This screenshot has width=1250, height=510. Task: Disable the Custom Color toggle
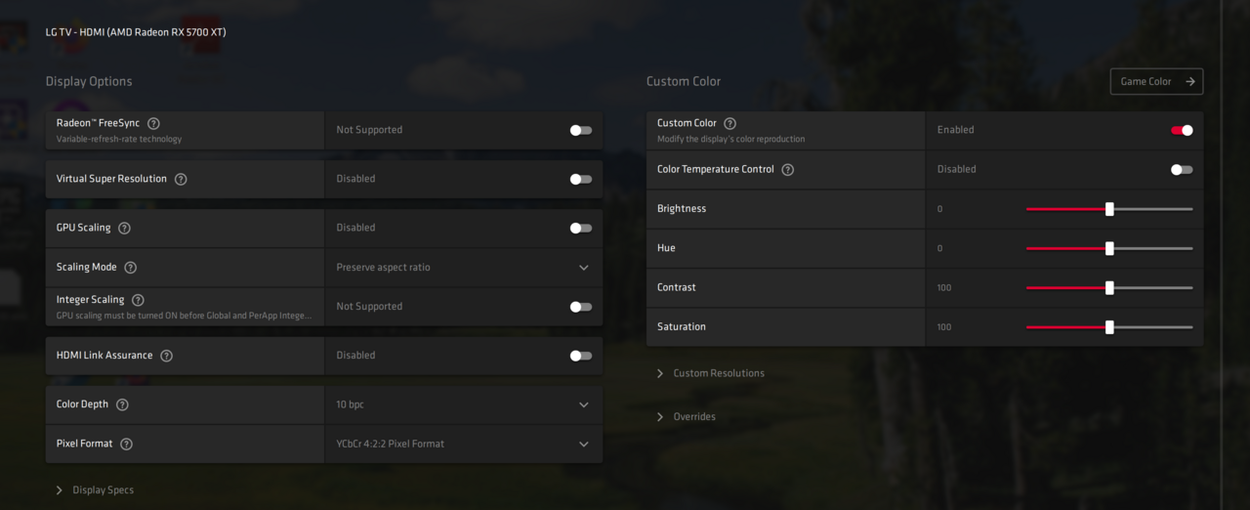(1182, 130)
